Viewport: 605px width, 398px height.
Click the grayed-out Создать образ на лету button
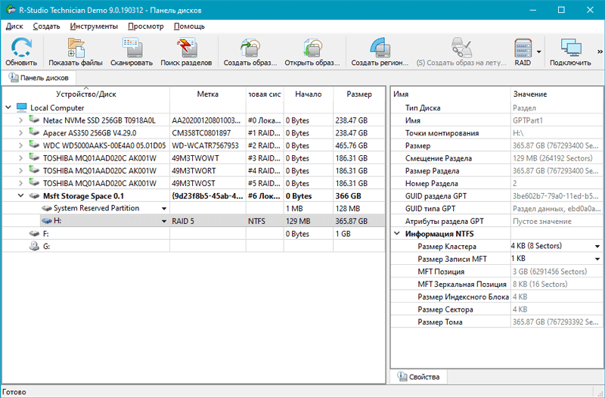[461, 51]
